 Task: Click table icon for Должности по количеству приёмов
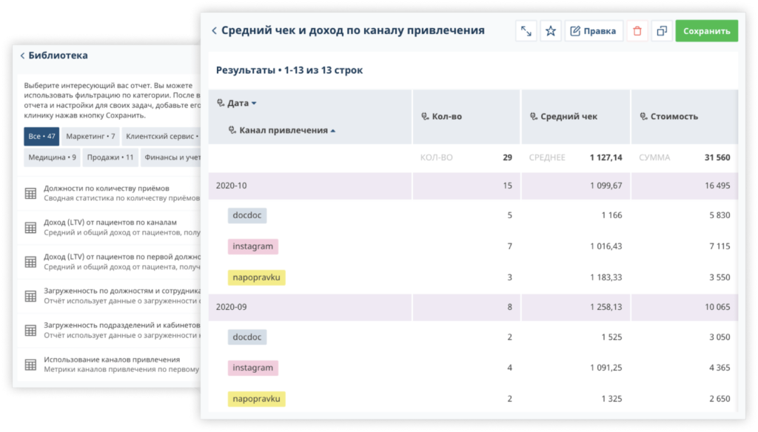pos(30,193)
